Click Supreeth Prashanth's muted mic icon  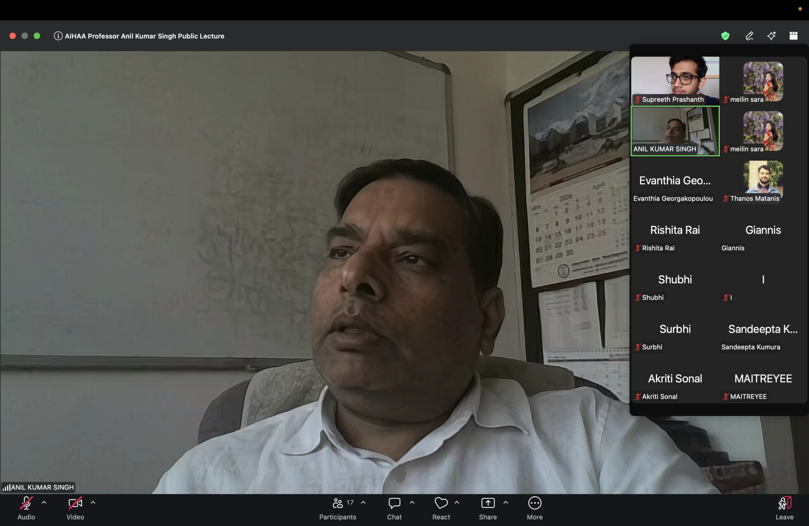coord(637,100)
